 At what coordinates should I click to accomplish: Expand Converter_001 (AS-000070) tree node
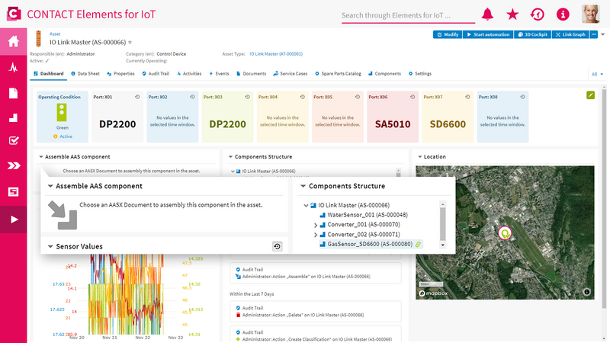pyautogui.click(x=316, y=225)
